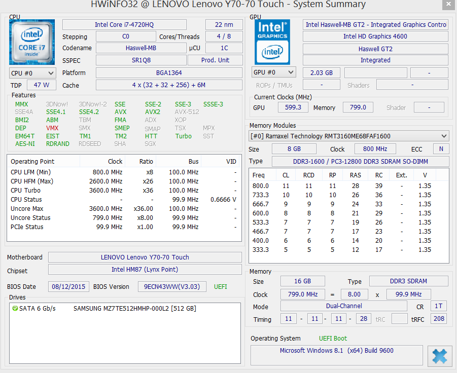This screenshot has width=457, height=373.
Task: Click the VID column header
Action: (221, 161)
